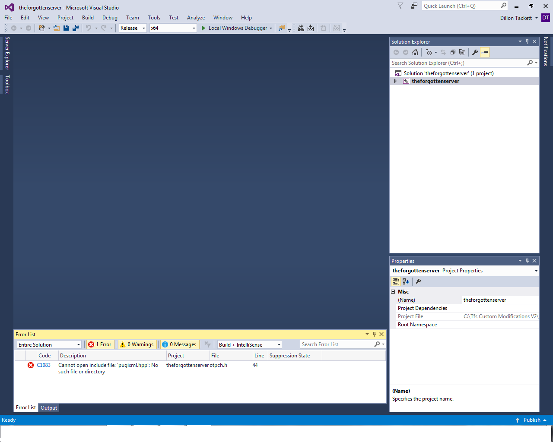Image resolution: width=553 pixels, height=442 pixels.
Task: Click the Sync with Active Document icon
Action: (x=443, y=52)
